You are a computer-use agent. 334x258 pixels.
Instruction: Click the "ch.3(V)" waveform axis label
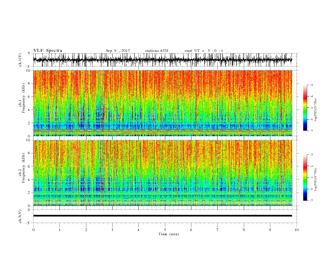[x=20, y=217]
